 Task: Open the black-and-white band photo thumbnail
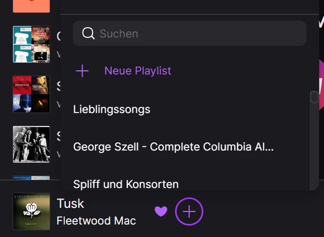[x=31, y=144]
